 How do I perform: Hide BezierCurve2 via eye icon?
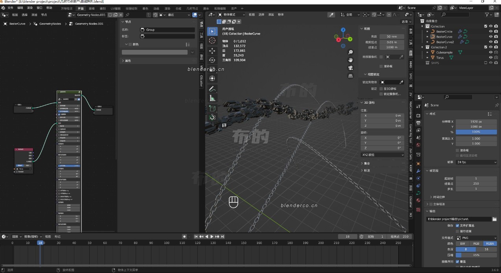[490, 42]
